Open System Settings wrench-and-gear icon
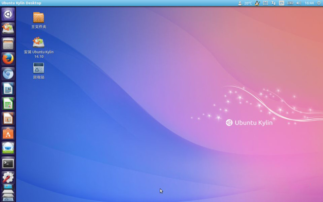The height and width of the screenshot is (202, 323). (8, 178)
